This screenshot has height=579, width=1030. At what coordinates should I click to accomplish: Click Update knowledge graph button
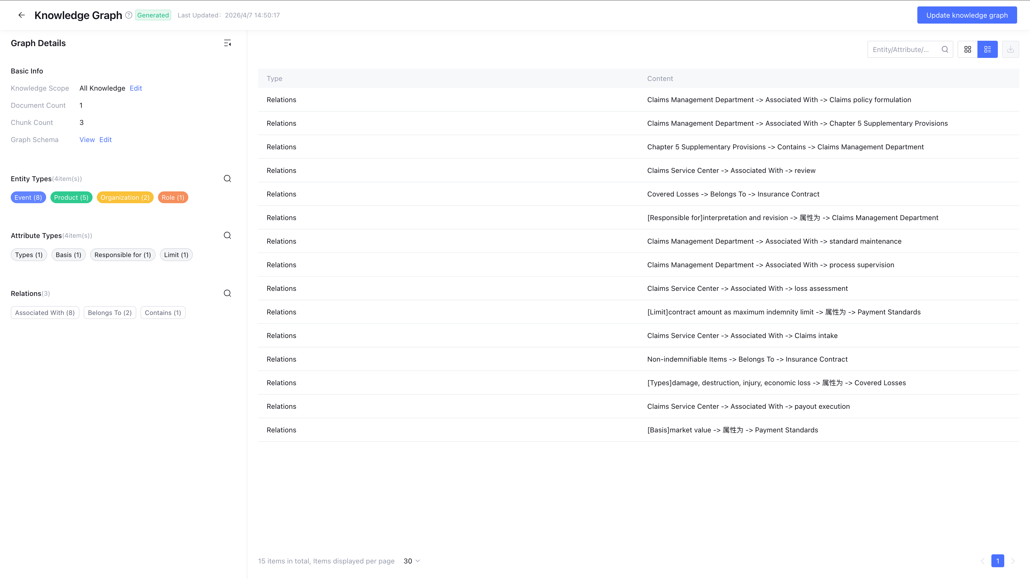[x=967, y=15]
